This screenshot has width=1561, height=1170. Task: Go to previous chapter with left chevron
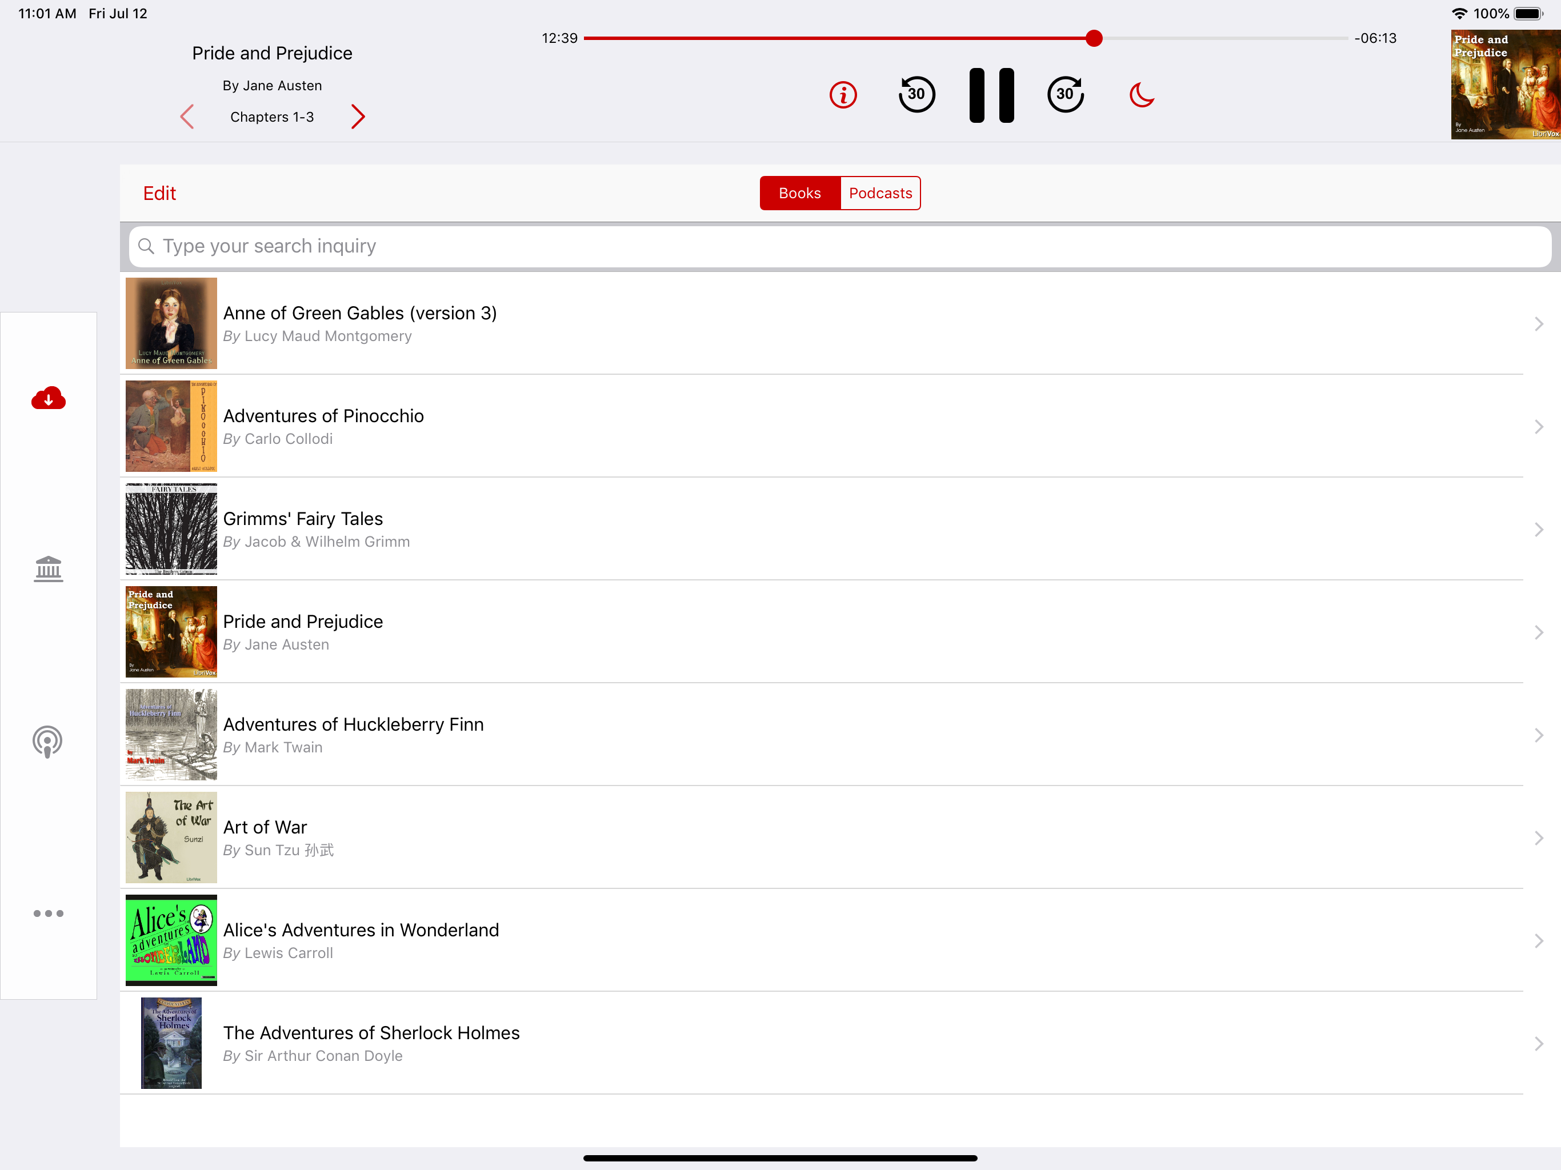click(187, 117)
